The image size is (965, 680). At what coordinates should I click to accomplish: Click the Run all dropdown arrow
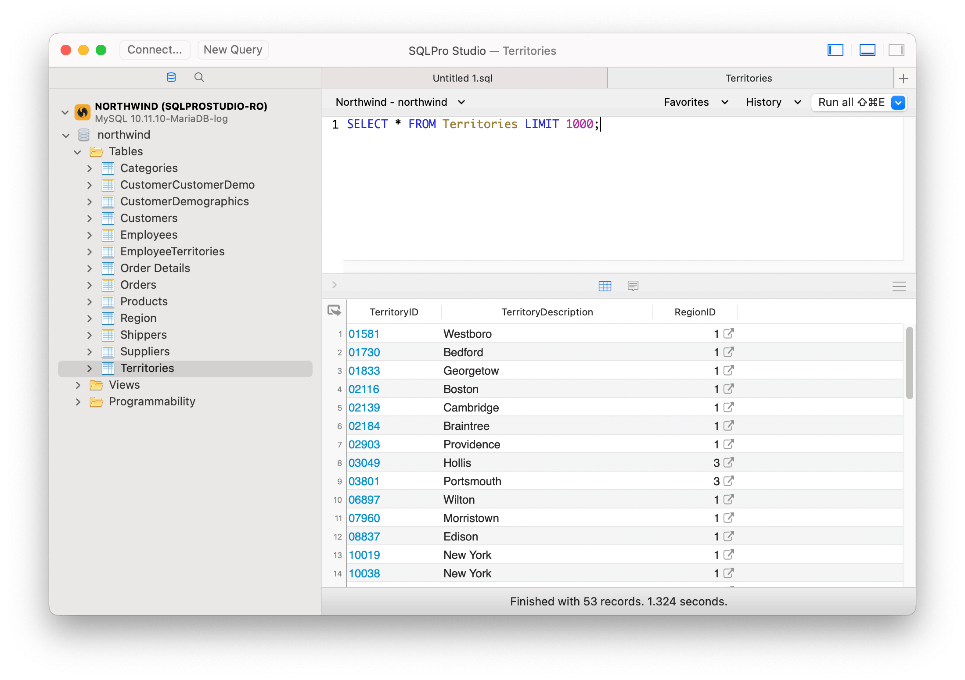(898, 103)
